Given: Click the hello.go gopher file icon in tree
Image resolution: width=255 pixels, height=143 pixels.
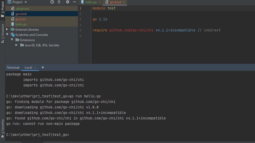Looking at the screenshot, I should click(x=13, y=24).
